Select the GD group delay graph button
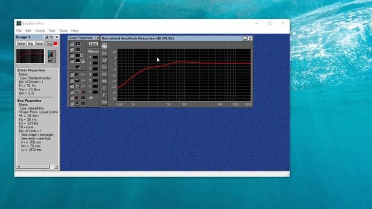The height and width of the screenshot is (209, 372). click(105, 102)
